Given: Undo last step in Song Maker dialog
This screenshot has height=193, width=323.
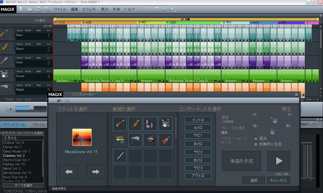Looking at the screenshot, I should [59, 101].
